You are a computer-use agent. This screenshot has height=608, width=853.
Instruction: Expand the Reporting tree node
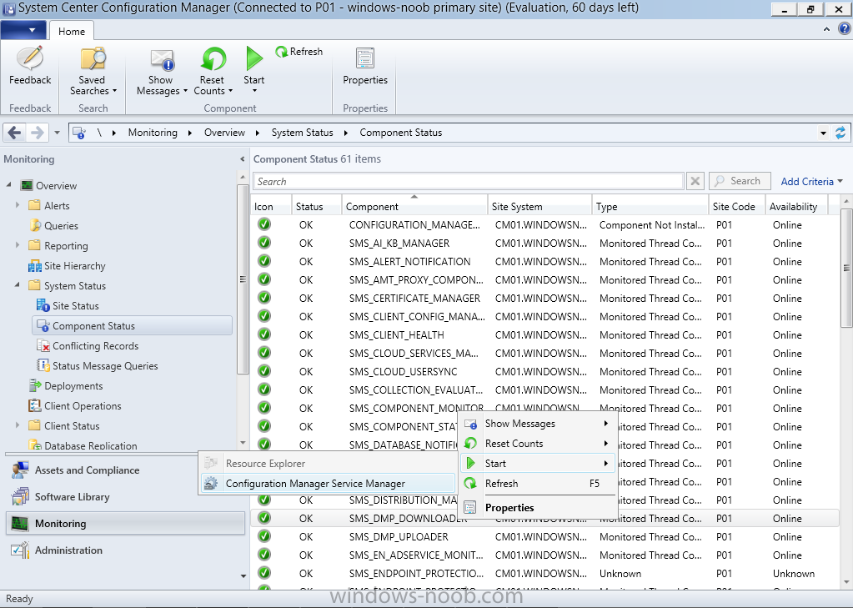point(18,245)
